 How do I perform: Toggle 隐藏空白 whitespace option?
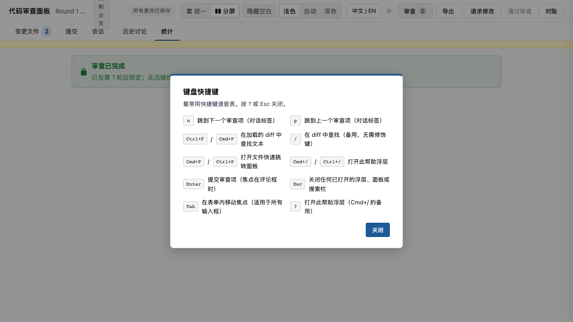coord(259,11)
